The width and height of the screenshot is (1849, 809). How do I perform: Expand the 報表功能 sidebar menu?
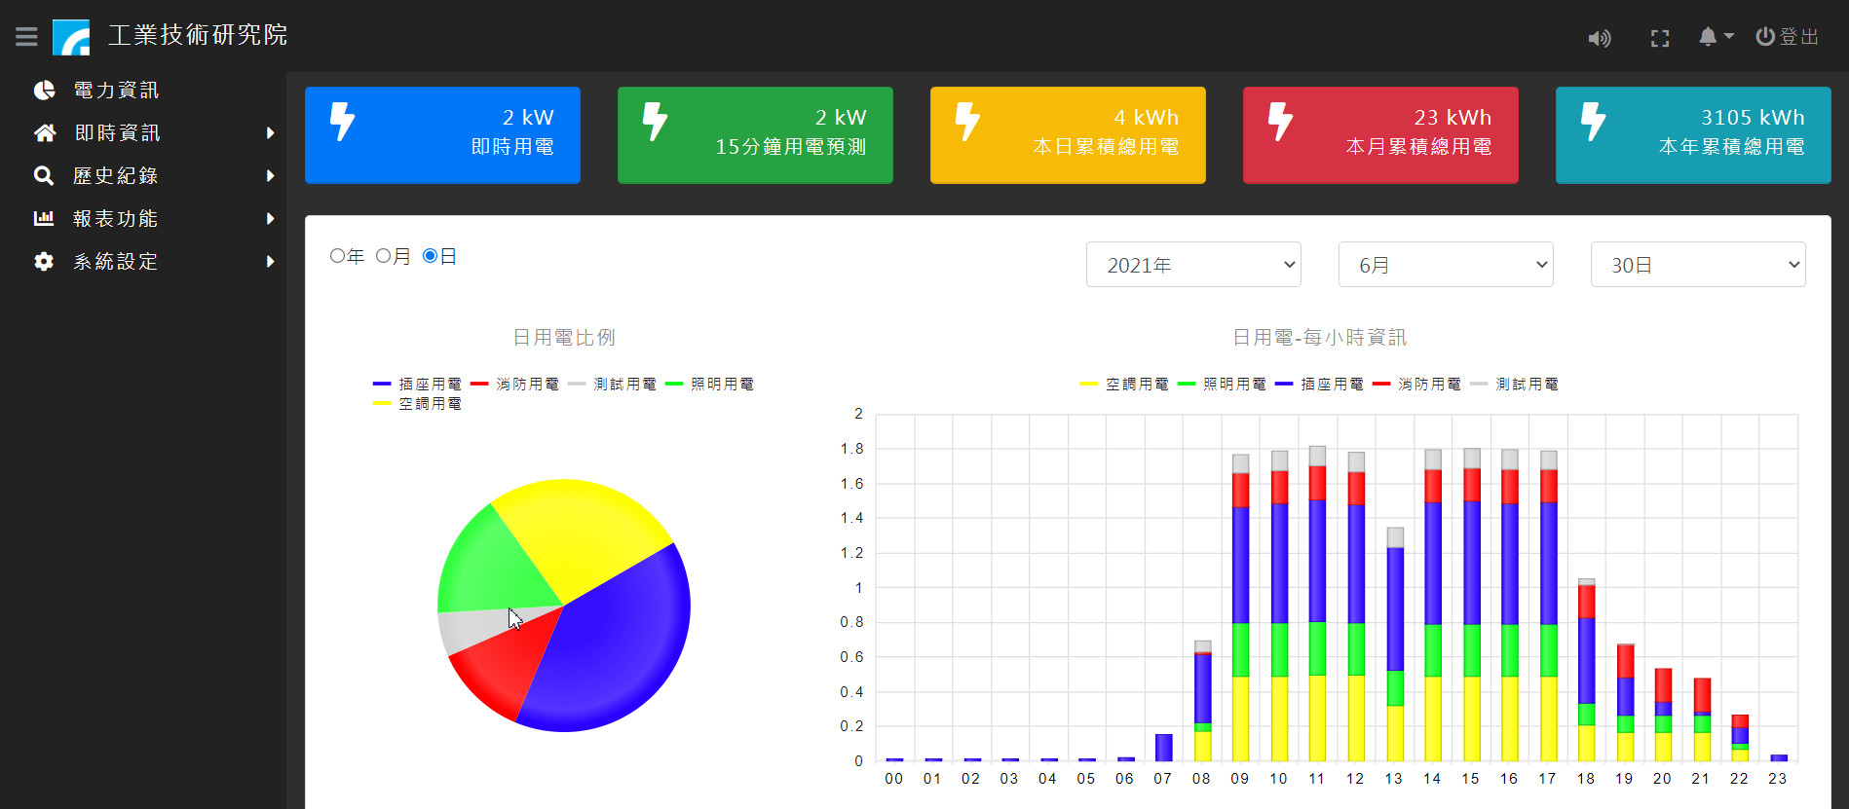pos(117,219)
